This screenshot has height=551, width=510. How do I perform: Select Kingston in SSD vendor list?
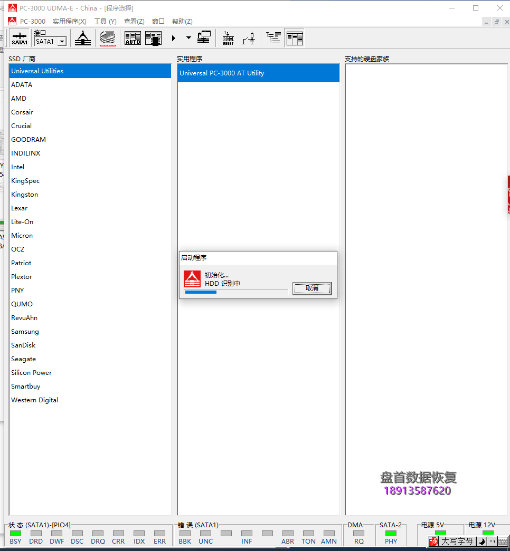[x=90, y=195]
